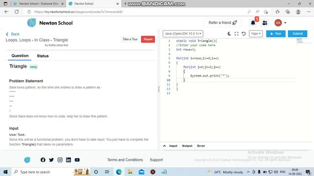Open Newton School Facebook page
This screenshot has height=176, width=314.
click(x=43, y=160)
